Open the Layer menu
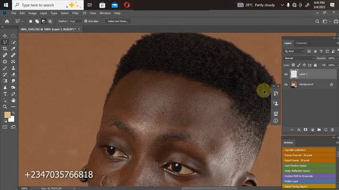 click(43, 13)
